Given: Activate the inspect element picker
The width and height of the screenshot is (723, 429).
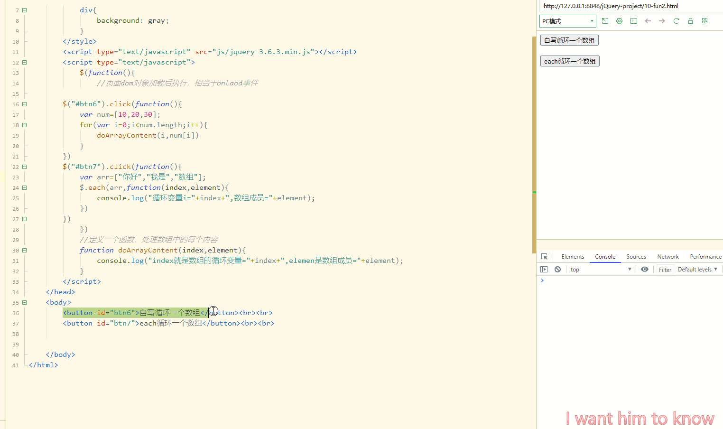Looking at the screenshot, I should pos(544,257).
